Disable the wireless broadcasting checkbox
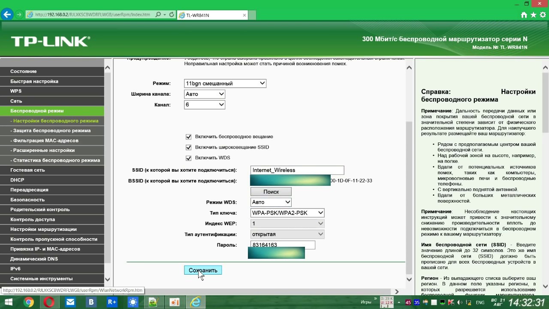Viewport: 549px width, 309px height. pyautogui.click(x=188, y=137)
